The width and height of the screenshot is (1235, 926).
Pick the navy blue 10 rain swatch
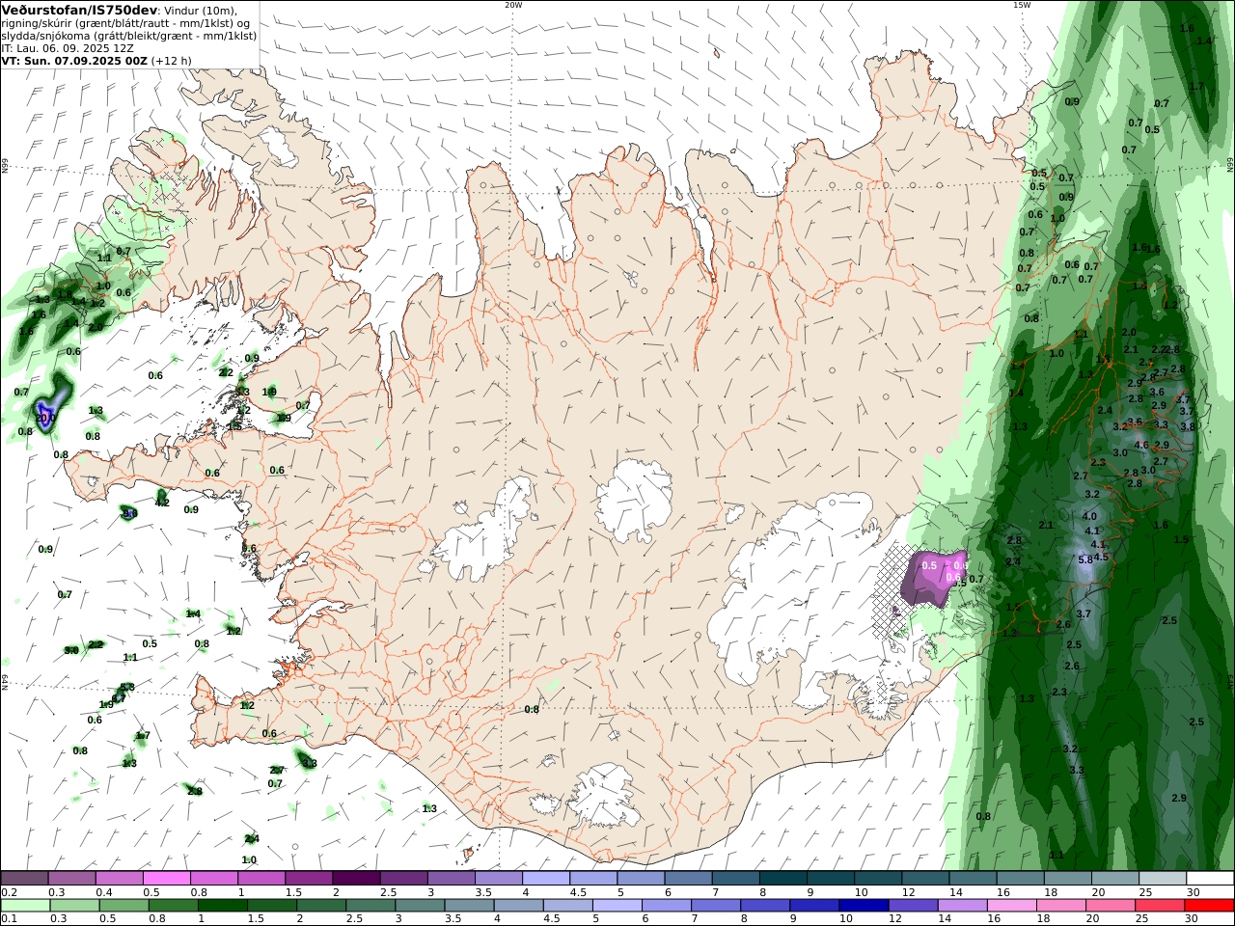click(864, 906)
